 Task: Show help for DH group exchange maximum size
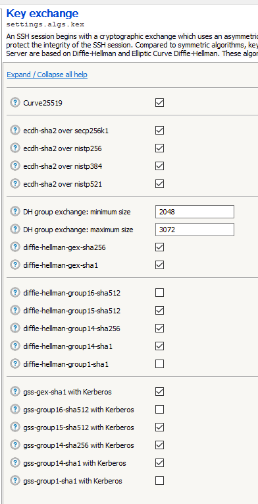[x=14, y=229]
